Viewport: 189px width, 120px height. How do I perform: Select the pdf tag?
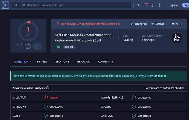(58, 47)
